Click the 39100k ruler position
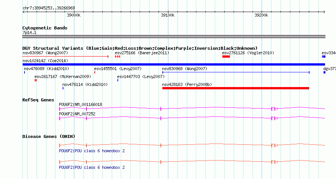This screenshot has height=179, width=336. point(168,15)
